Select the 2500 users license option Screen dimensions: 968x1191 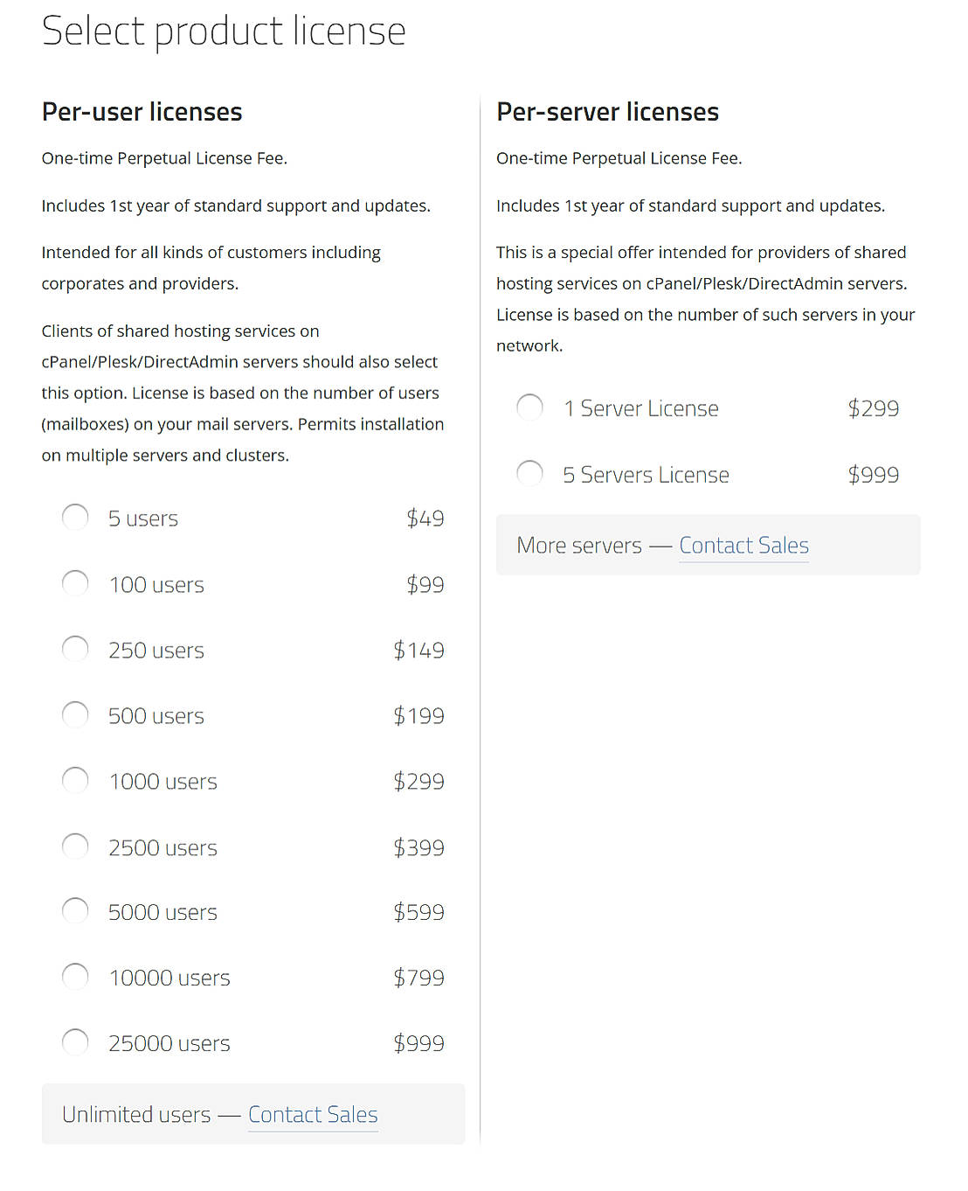75,846
